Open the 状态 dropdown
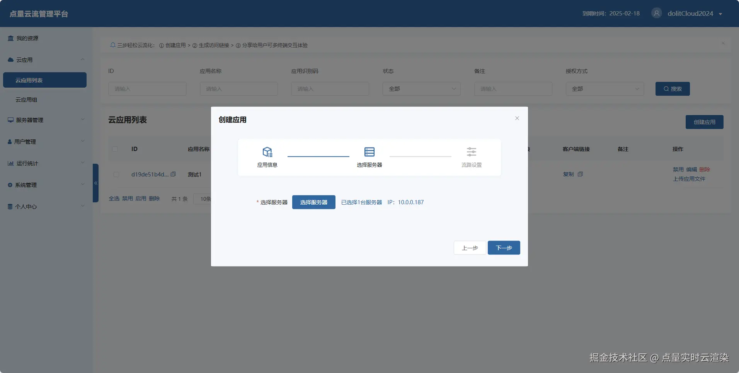Screen dimensions: 739x373 [x=422, y=89]
